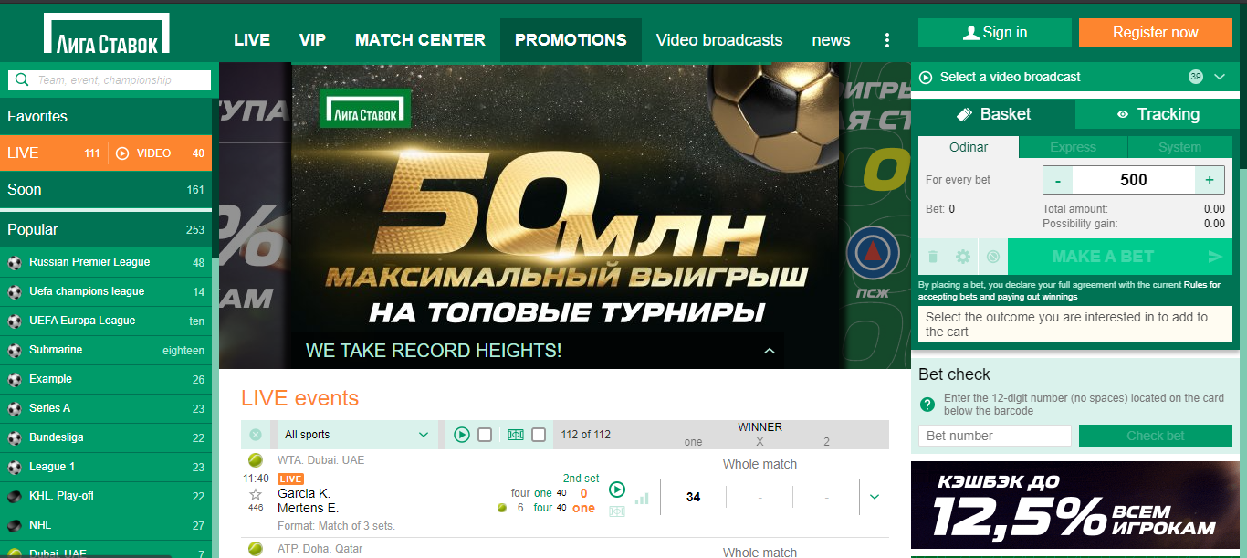Increase bet amount with plus button
The width and height of the screenshot is (1247, 558).
point(1210,180)
